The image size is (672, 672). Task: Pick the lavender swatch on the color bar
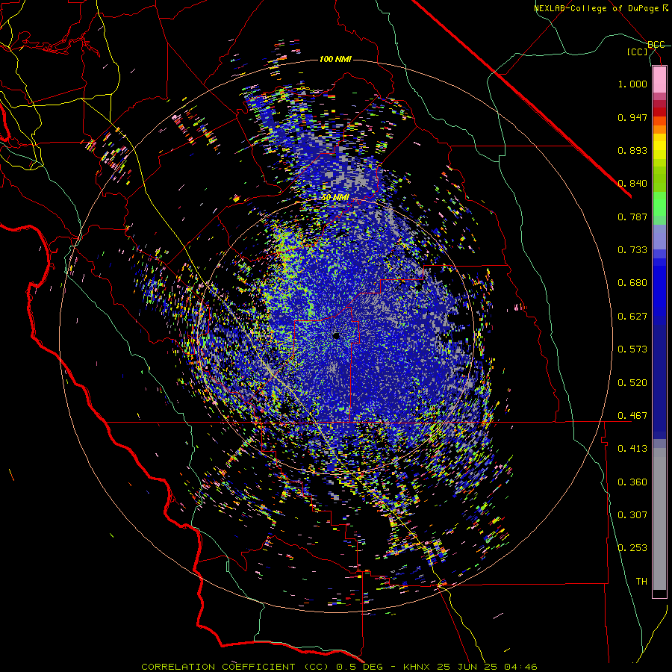pyautogui.click(x=659, y=237)
